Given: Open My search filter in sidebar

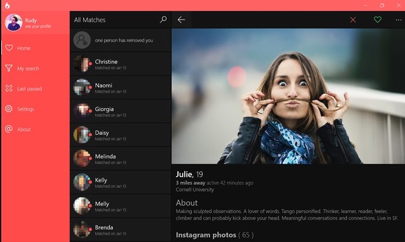Looking at the screenshot, I should point(35,69).
